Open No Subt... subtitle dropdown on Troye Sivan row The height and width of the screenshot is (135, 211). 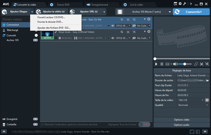pos(143,38)
